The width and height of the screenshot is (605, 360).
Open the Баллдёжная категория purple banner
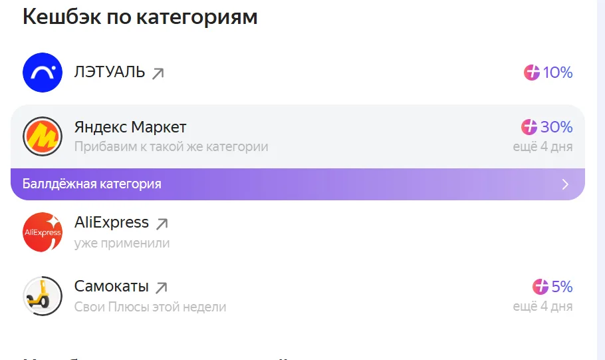(x=297, y=184)
